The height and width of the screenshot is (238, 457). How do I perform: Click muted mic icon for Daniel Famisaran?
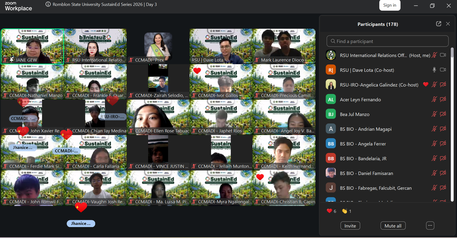pyautogui.click(x=434, y=173)
